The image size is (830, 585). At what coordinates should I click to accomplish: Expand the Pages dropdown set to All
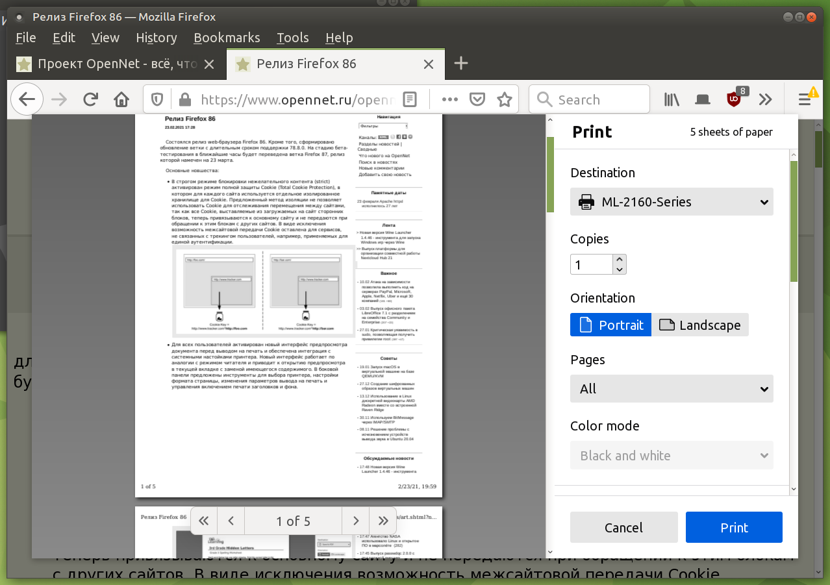[672, 389]
